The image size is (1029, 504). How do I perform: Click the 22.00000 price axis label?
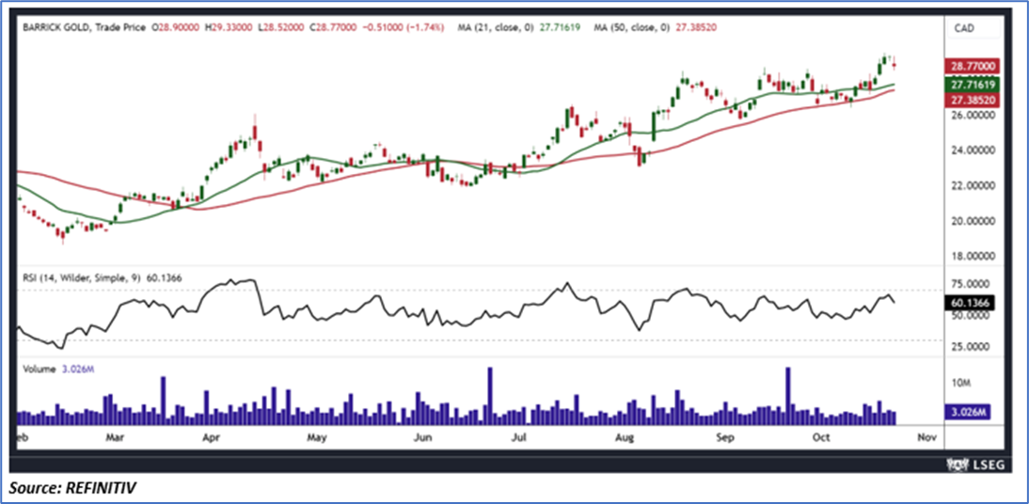pos(974,186)
